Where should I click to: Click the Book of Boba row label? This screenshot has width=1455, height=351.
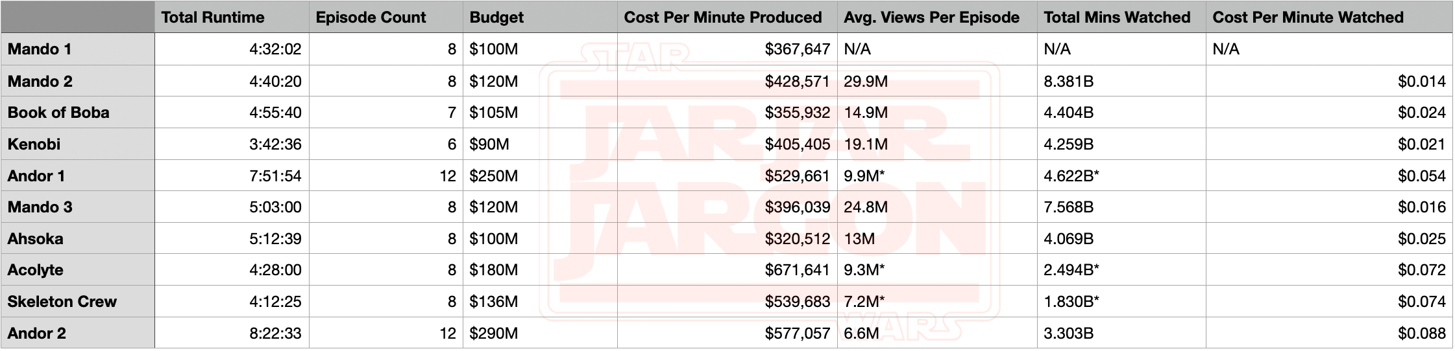tap(58, 113)
